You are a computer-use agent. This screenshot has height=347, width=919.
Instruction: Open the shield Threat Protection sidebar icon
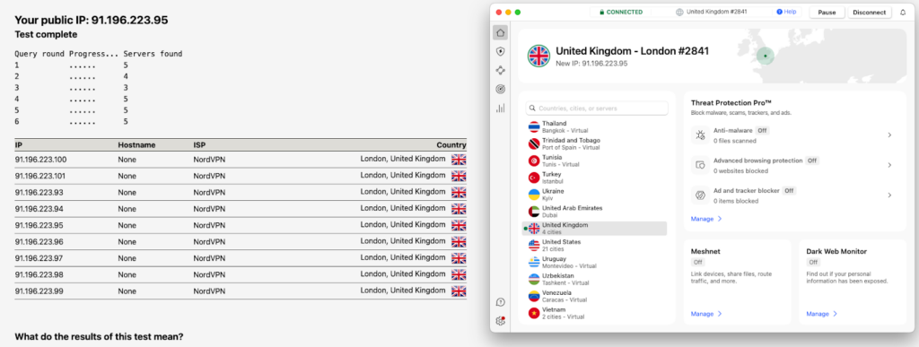[500, 51]
